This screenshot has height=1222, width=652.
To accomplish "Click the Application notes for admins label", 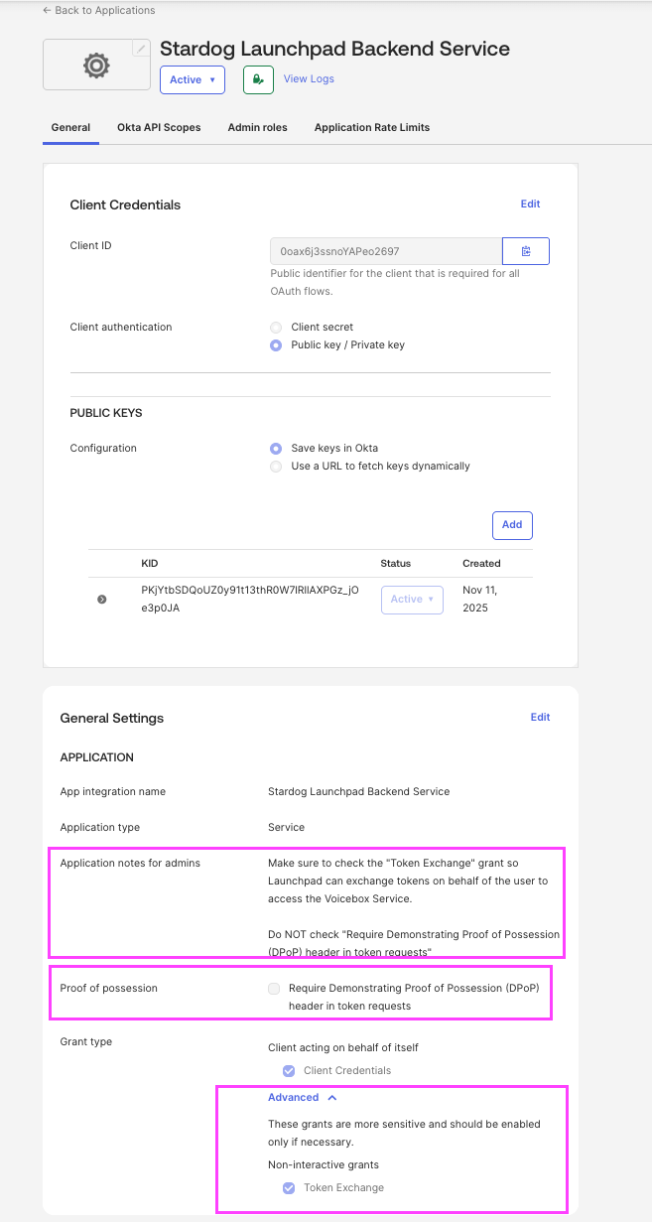I will [x=130, y=863].
